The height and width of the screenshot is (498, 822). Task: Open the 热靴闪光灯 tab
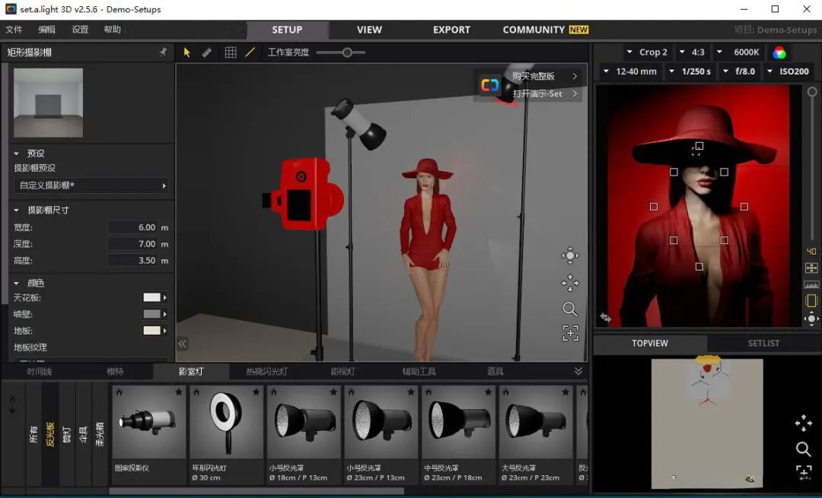(266, 372)
